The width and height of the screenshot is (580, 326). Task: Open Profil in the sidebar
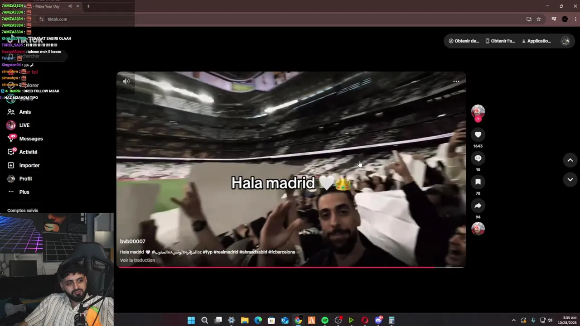pyautogui.click(x=19, y=179)
